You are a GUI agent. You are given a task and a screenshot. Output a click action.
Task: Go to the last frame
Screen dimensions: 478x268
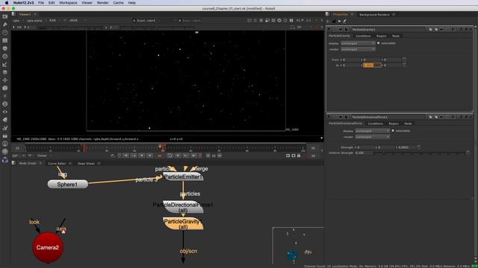click(193, 156)
